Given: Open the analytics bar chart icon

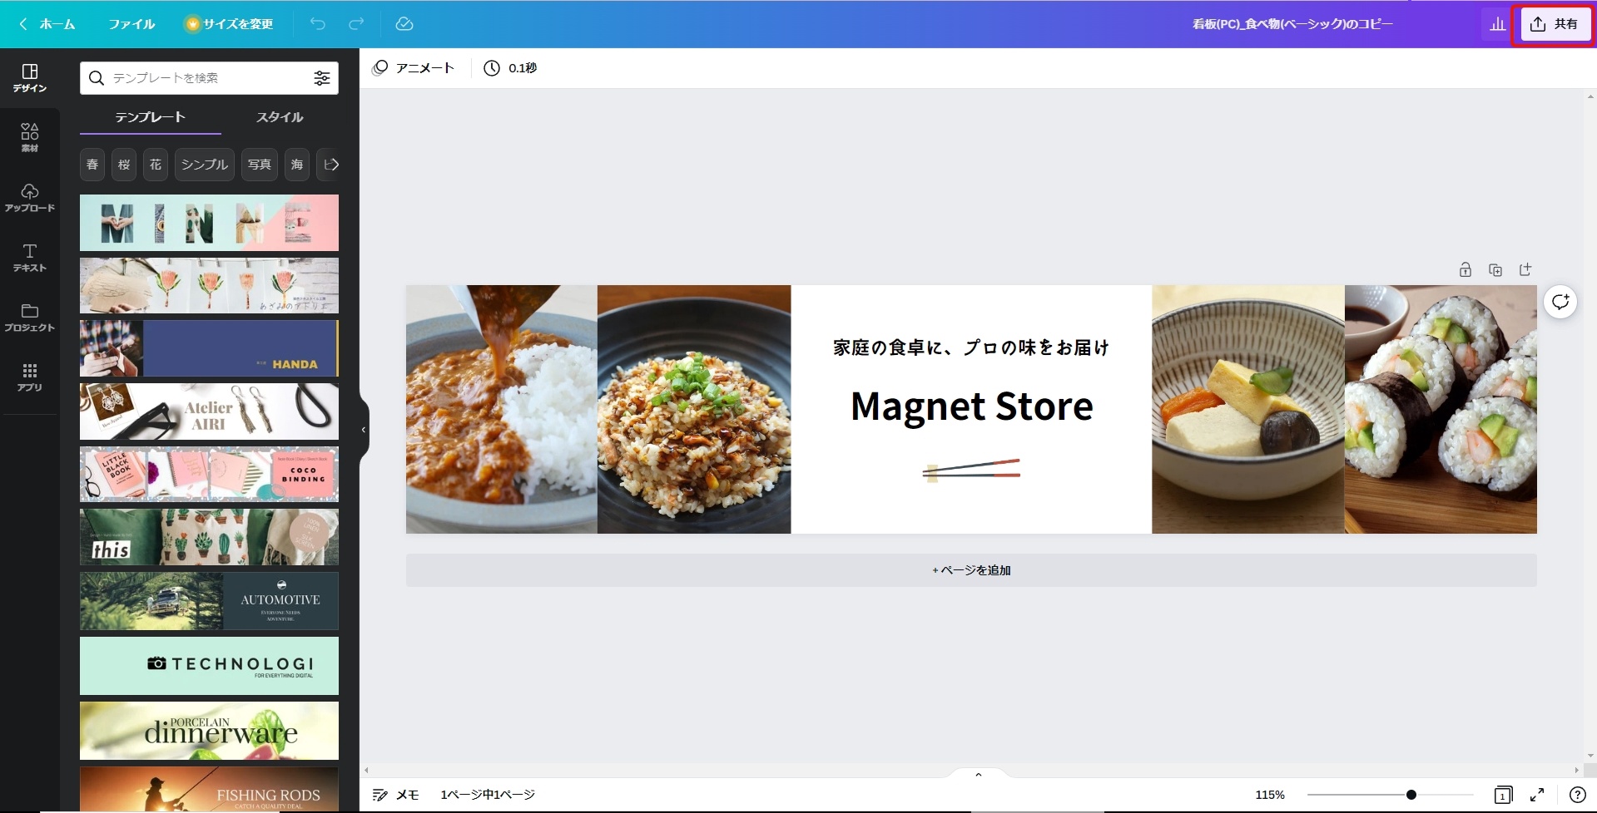Looking at the screenshot, I should (1497, 24).
